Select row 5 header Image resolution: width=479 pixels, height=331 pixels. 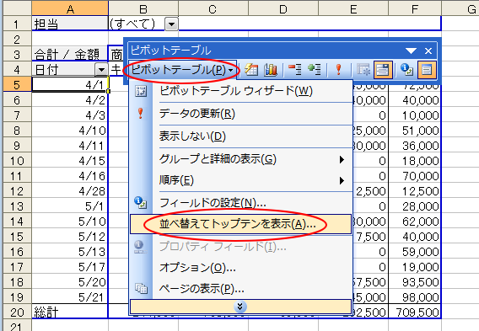17,85
